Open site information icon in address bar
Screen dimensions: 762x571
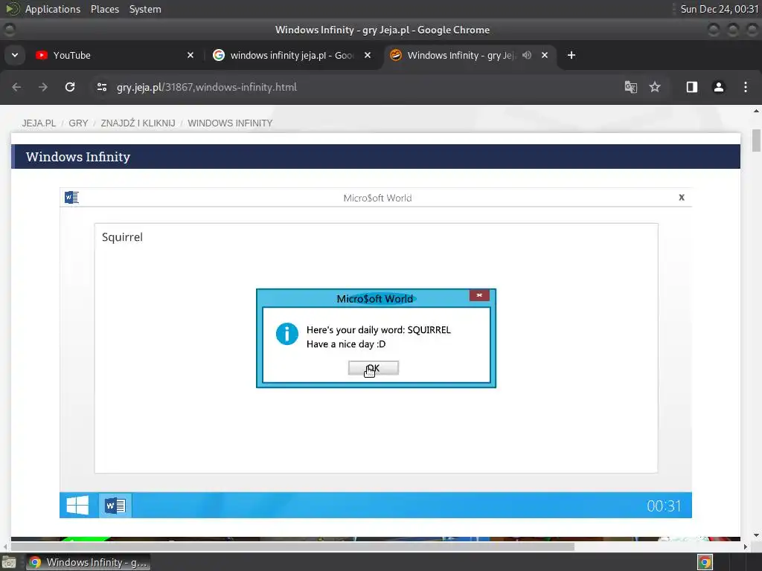click(101, 87)
